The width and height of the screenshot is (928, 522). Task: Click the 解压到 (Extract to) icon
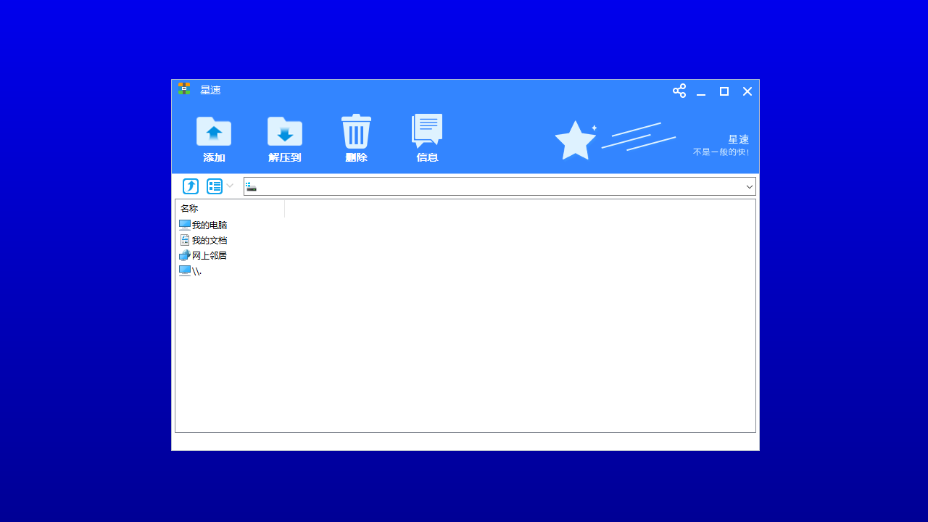(x=285, y=133)
